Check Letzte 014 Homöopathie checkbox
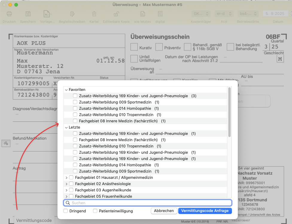Image resolution: width=292 pixels, height=224 pixels. coord(75,165)
